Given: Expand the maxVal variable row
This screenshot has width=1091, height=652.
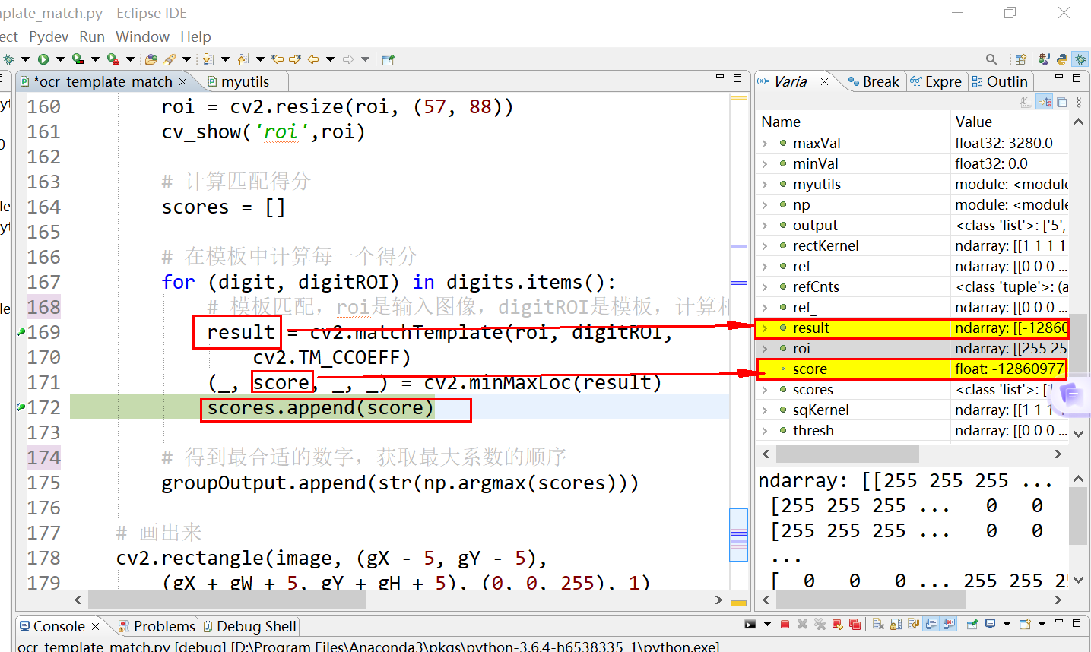Looking at the screenshot, I should 765,143.
